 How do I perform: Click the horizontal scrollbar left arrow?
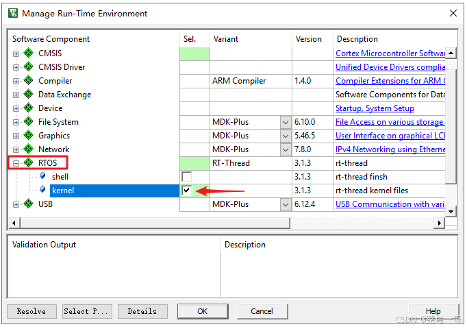14,223
